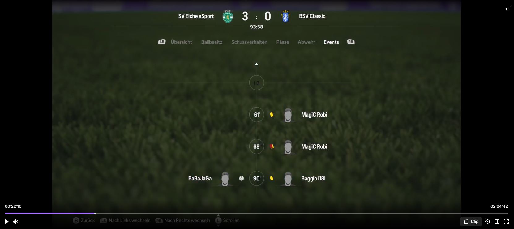The width and height of the screenshot is (514, 229).
Task: Toggle theatre mode view
Action: tap(497, 222)
